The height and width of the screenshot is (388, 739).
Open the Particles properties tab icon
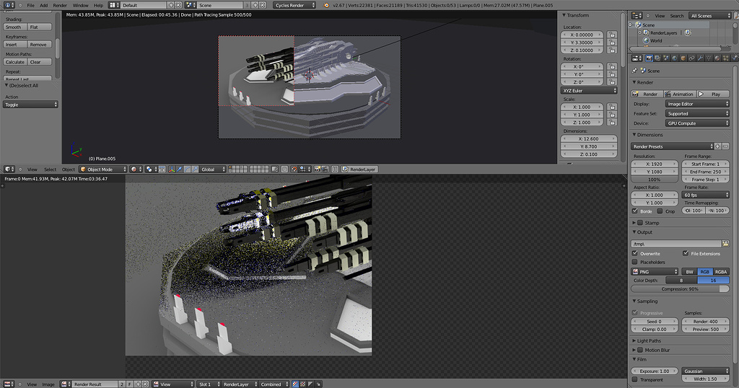pyautogui.click(x=725, y=58)
